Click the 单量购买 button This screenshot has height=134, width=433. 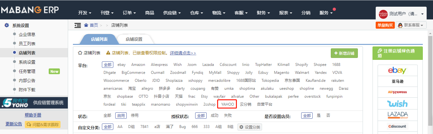click(x=385, y=25)
